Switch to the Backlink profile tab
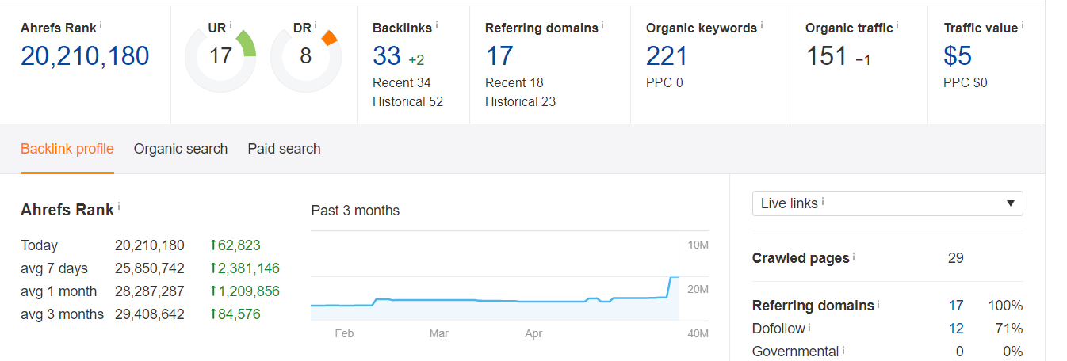The image size is (1067, 361). pos(67,149)
